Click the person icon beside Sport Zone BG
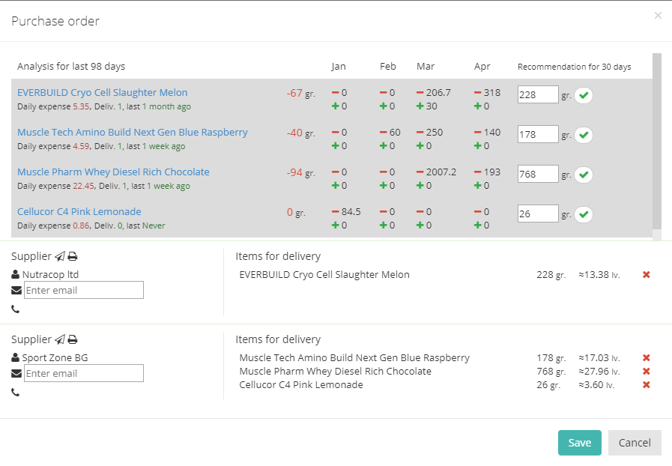 tap(16, 357)
